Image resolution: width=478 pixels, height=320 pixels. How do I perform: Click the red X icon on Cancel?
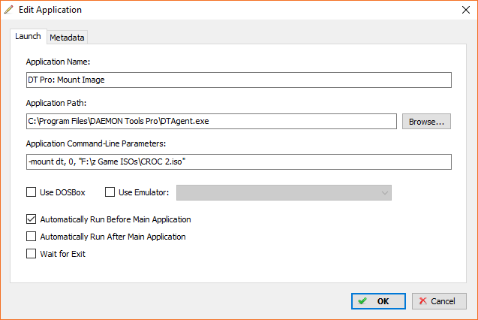click(x=422, y=301)
